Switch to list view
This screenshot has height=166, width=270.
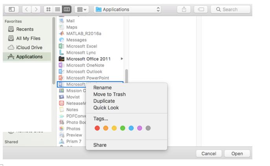click(57, 9)
